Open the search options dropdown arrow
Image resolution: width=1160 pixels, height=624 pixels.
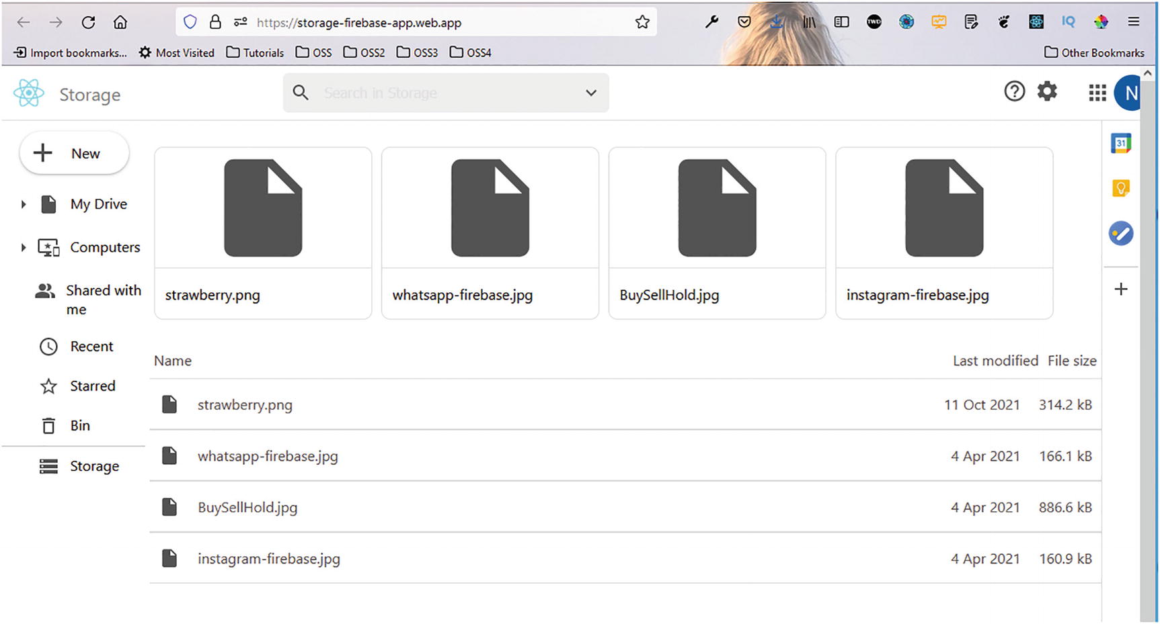tap(590, 93)
